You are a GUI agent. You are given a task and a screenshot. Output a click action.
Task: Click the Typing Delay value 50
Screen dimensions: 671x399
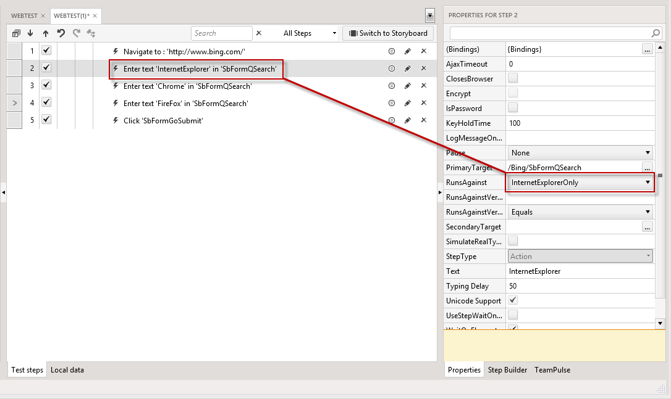[x=580, y=286]
